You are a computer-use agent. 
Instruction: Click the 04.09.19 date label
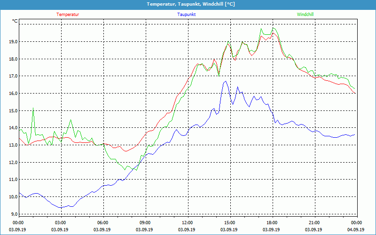click(x=356, y=230)
